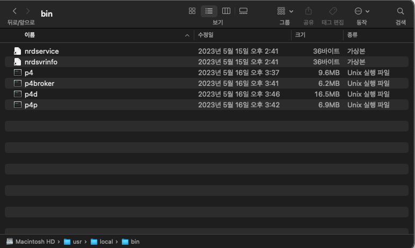Click the edit tags (태그 편집) icon
This screenshot has width=415, height=248.
pyautogui.click(x=333, y=11)
